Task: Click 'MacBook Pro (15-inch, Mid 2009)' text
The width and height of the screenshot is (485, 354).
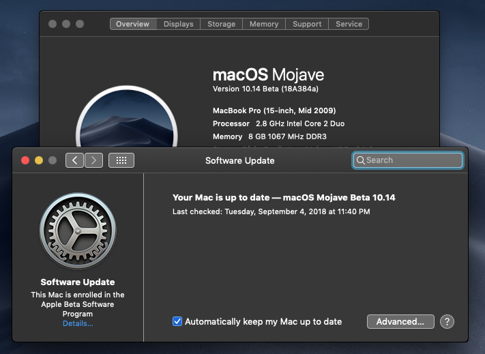Action: click(274, 110)
